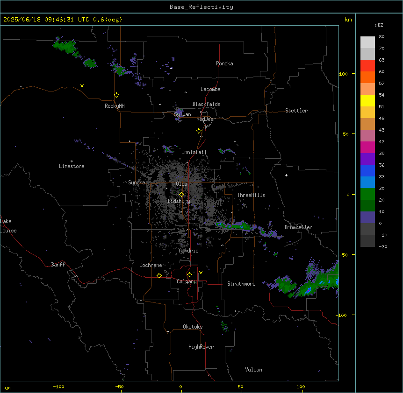403x393 pixels.
Task: Click the RedDeer label
Action: (x=206, y=119)
